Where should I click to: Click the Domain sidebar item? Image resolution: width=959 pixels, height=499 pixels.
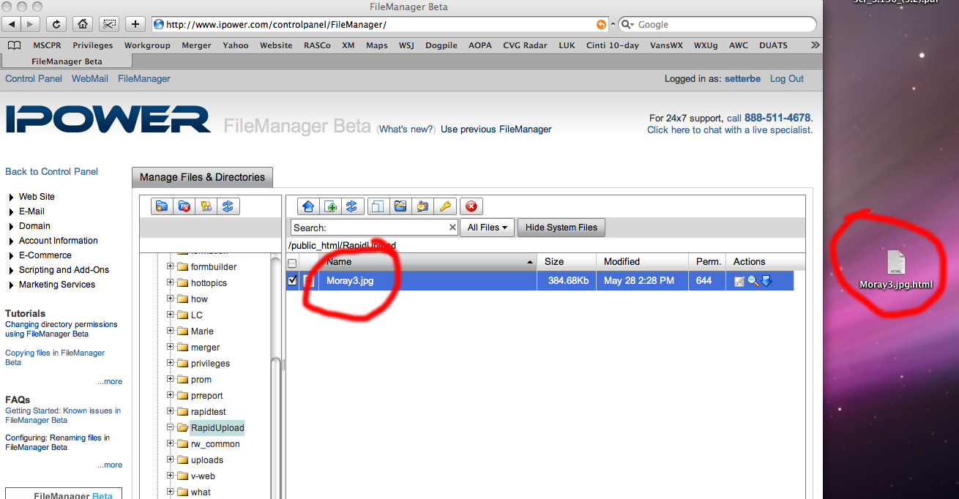(x=34, y=226)
